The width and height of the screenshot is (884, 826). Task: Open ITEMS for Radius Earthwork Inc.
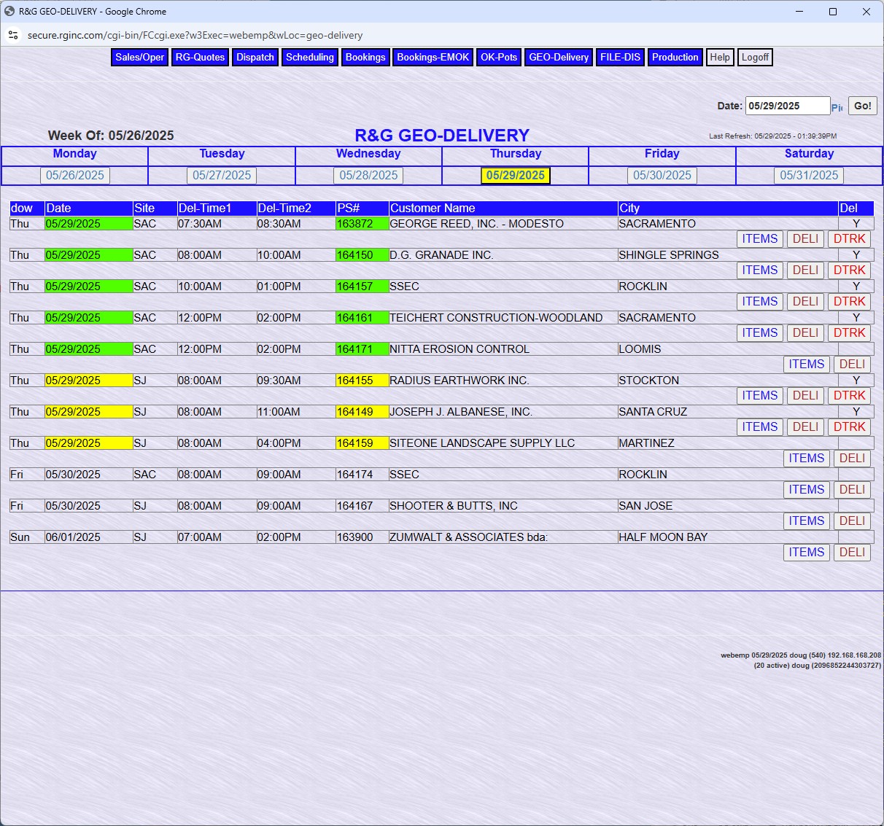[760, 396]
